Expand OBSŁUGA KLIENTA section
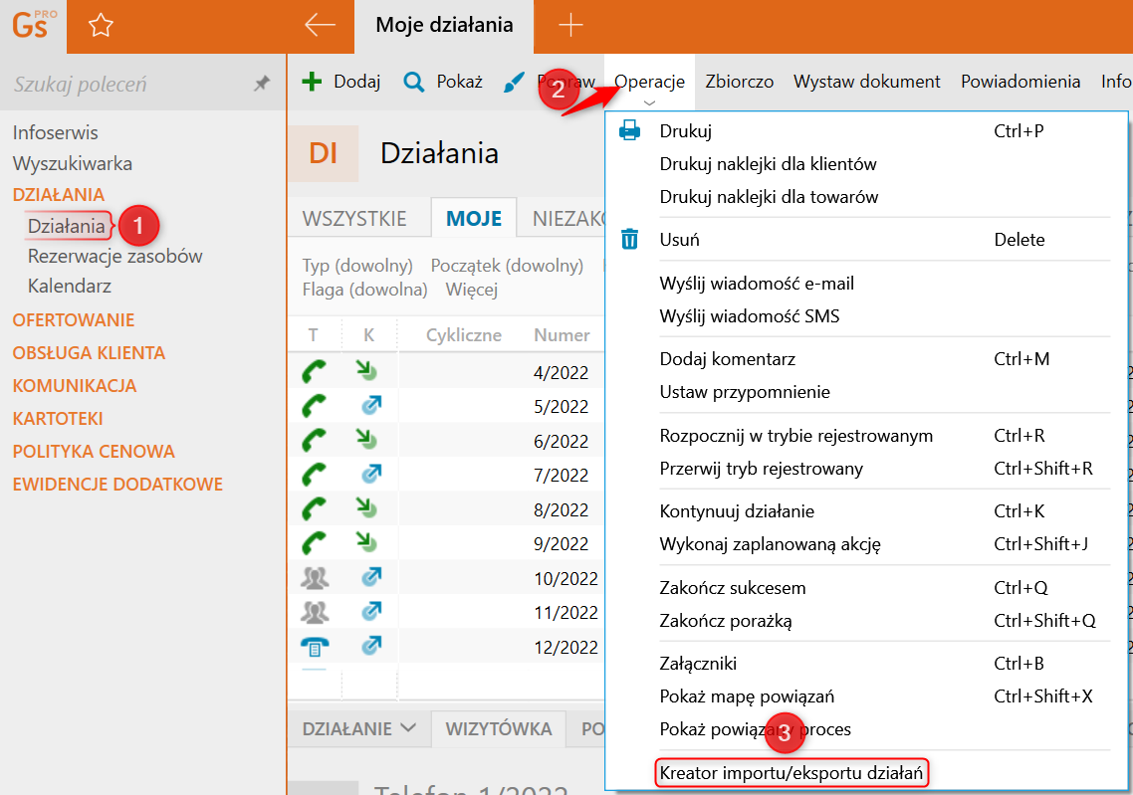 click(89, 353)
